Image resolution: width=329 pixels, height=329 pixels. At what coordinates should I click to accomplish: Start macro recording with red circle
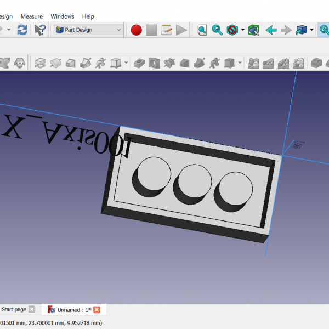point(137,30)
